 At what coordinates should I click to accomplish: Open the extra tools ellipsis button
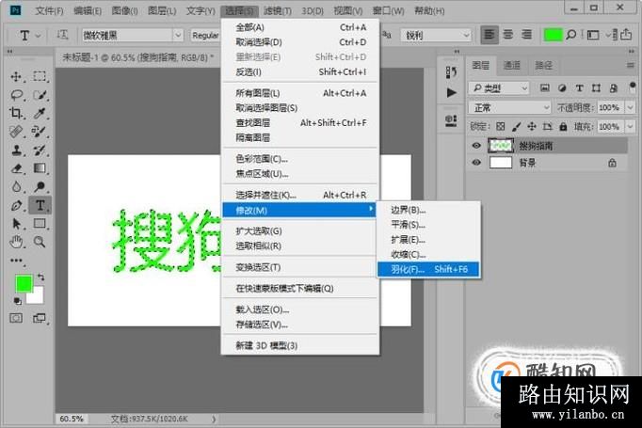(16, 261)
